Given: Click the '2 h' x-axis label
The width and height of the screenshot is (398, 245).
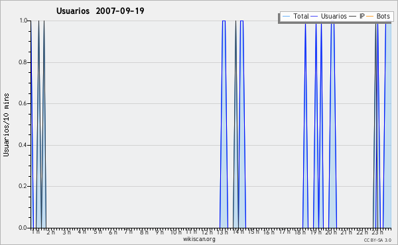Looking at the screenshot, I should click(50, 232).
